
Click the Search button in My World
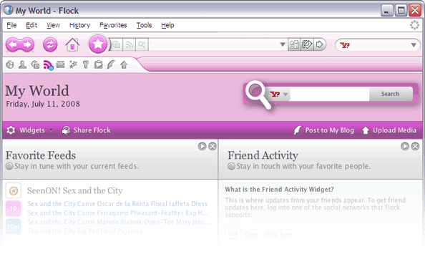391,94
